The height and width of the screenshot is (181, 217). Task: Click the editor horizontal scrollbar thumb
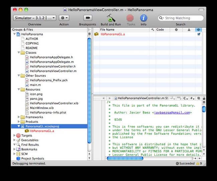pyautogui.click(x=125, y=158)
